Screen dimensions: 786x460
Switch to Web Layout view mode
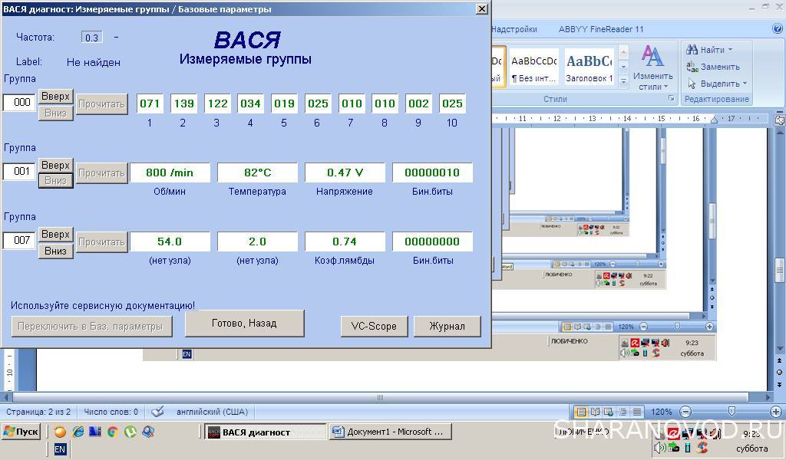pyautogui.click(x=609, y=412)
